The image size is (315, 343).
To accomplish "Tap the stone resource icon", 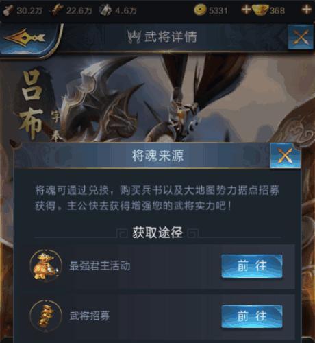I will (x=105, y=10).
